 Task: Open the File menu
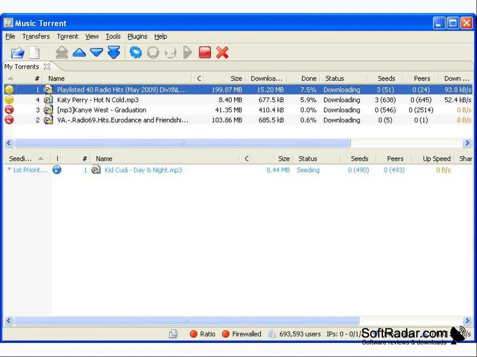pos(10,36)
